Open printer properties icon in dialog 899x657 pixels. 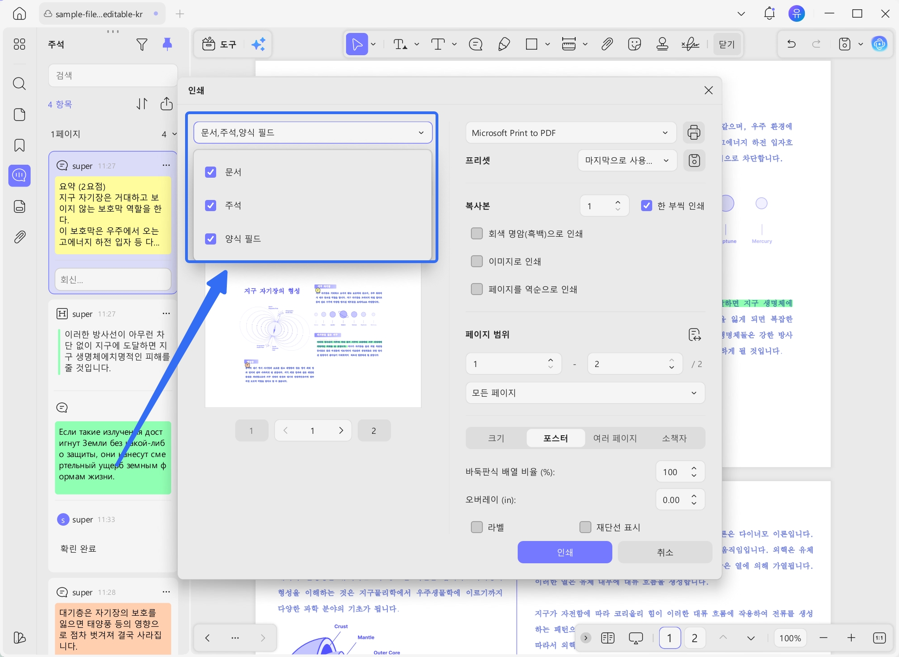pos(694,133)
